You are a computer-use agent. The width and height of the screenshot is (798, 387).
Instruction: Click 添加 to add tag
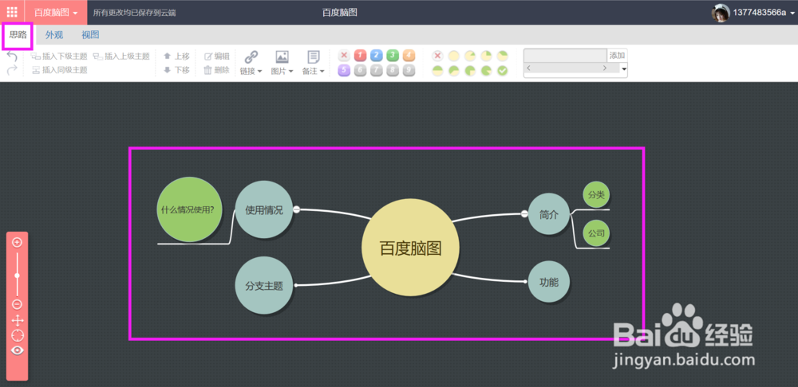617,56
